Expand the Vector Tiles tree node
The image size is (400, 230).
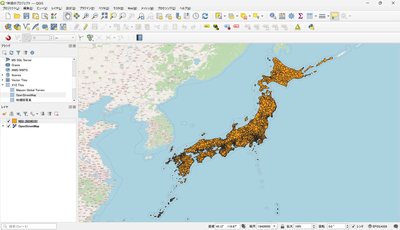(x=3, y=80)
